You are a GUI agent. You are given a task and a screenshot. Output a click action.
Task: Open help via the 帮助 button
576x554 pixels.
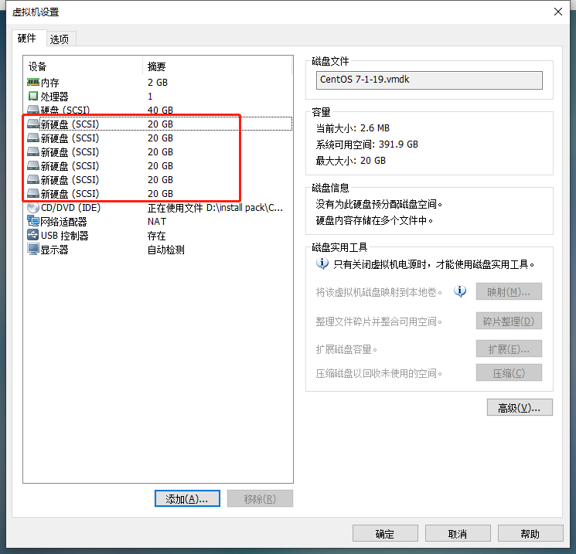click(530, 533)
